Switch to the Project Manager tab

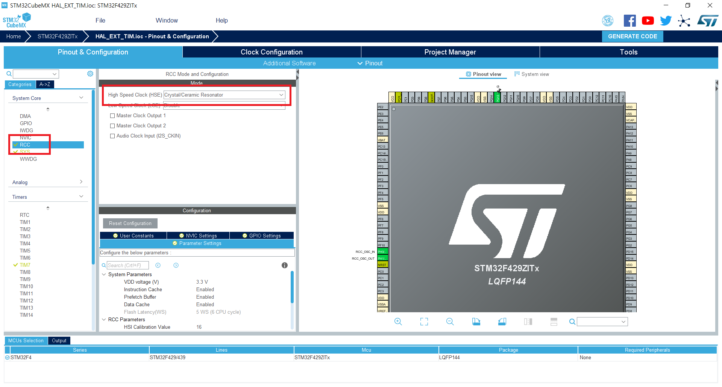click(450, 52)
